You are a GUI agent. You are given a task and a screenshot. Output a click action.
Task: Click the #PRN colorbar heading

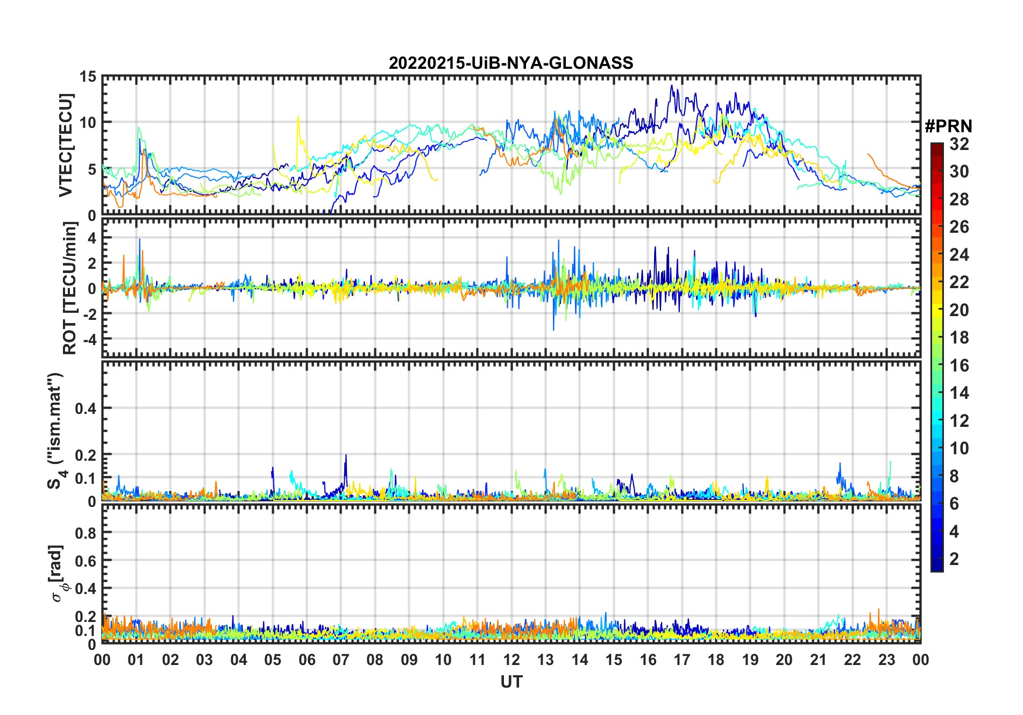pos(948,126)
